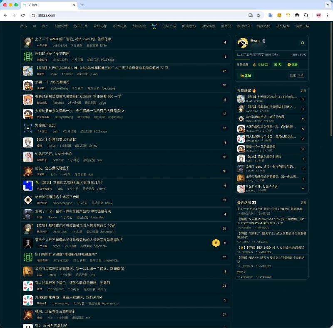
Task: Click the coin purse icon showing 129,862
Action: pos(254,65)
